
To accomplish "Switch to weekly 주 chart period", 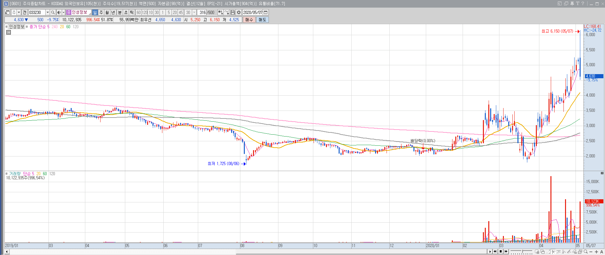I will pos(101,12).
